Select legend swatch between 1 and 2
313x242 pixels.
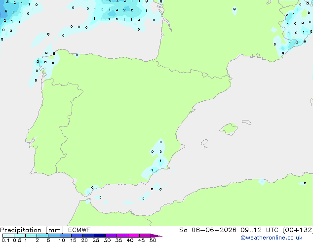pyautogui.click(x=31, y=236)
